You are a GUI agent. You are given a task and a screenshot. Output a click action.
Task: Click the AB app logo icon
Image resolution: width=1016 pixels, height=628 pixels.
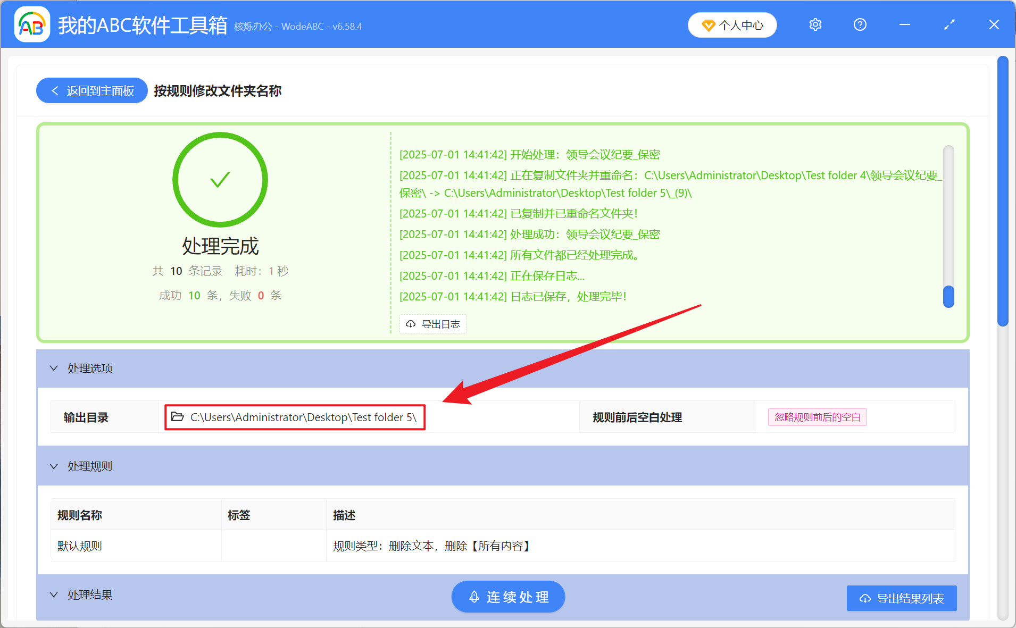[32, 24]
